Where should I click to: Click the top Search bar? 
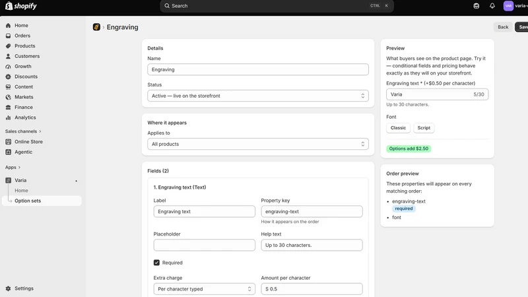[x=277, y=6]
